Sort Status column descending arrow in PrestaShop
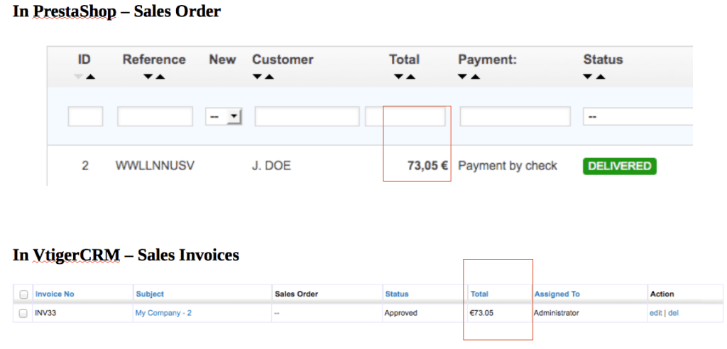Screen dimensions: 727x349 [589, 77]
